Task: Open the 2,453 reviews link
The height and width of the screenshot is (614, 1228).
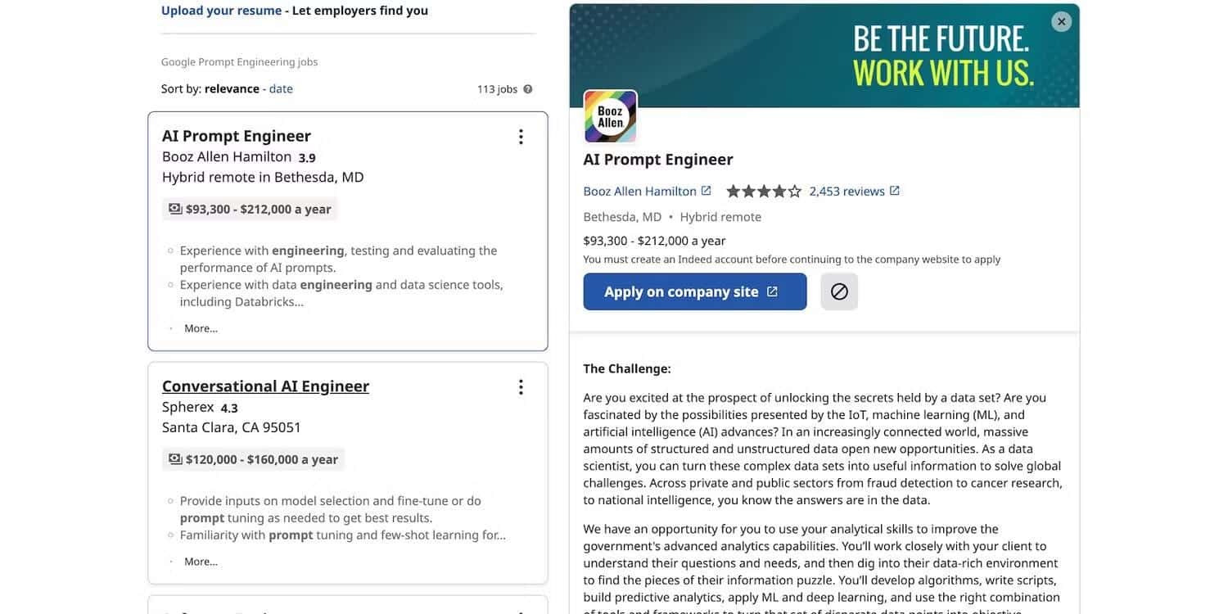Action: point(847,191)
